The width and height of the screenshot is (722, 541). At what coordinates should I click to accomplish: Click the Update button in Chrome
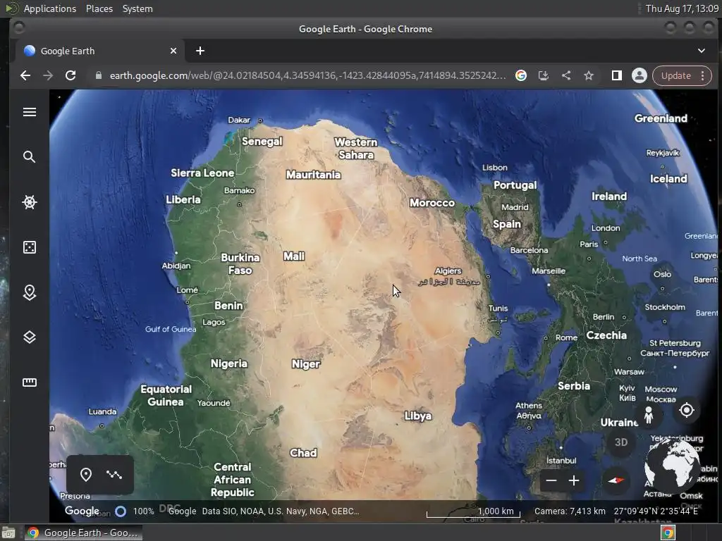coord(676,75)
